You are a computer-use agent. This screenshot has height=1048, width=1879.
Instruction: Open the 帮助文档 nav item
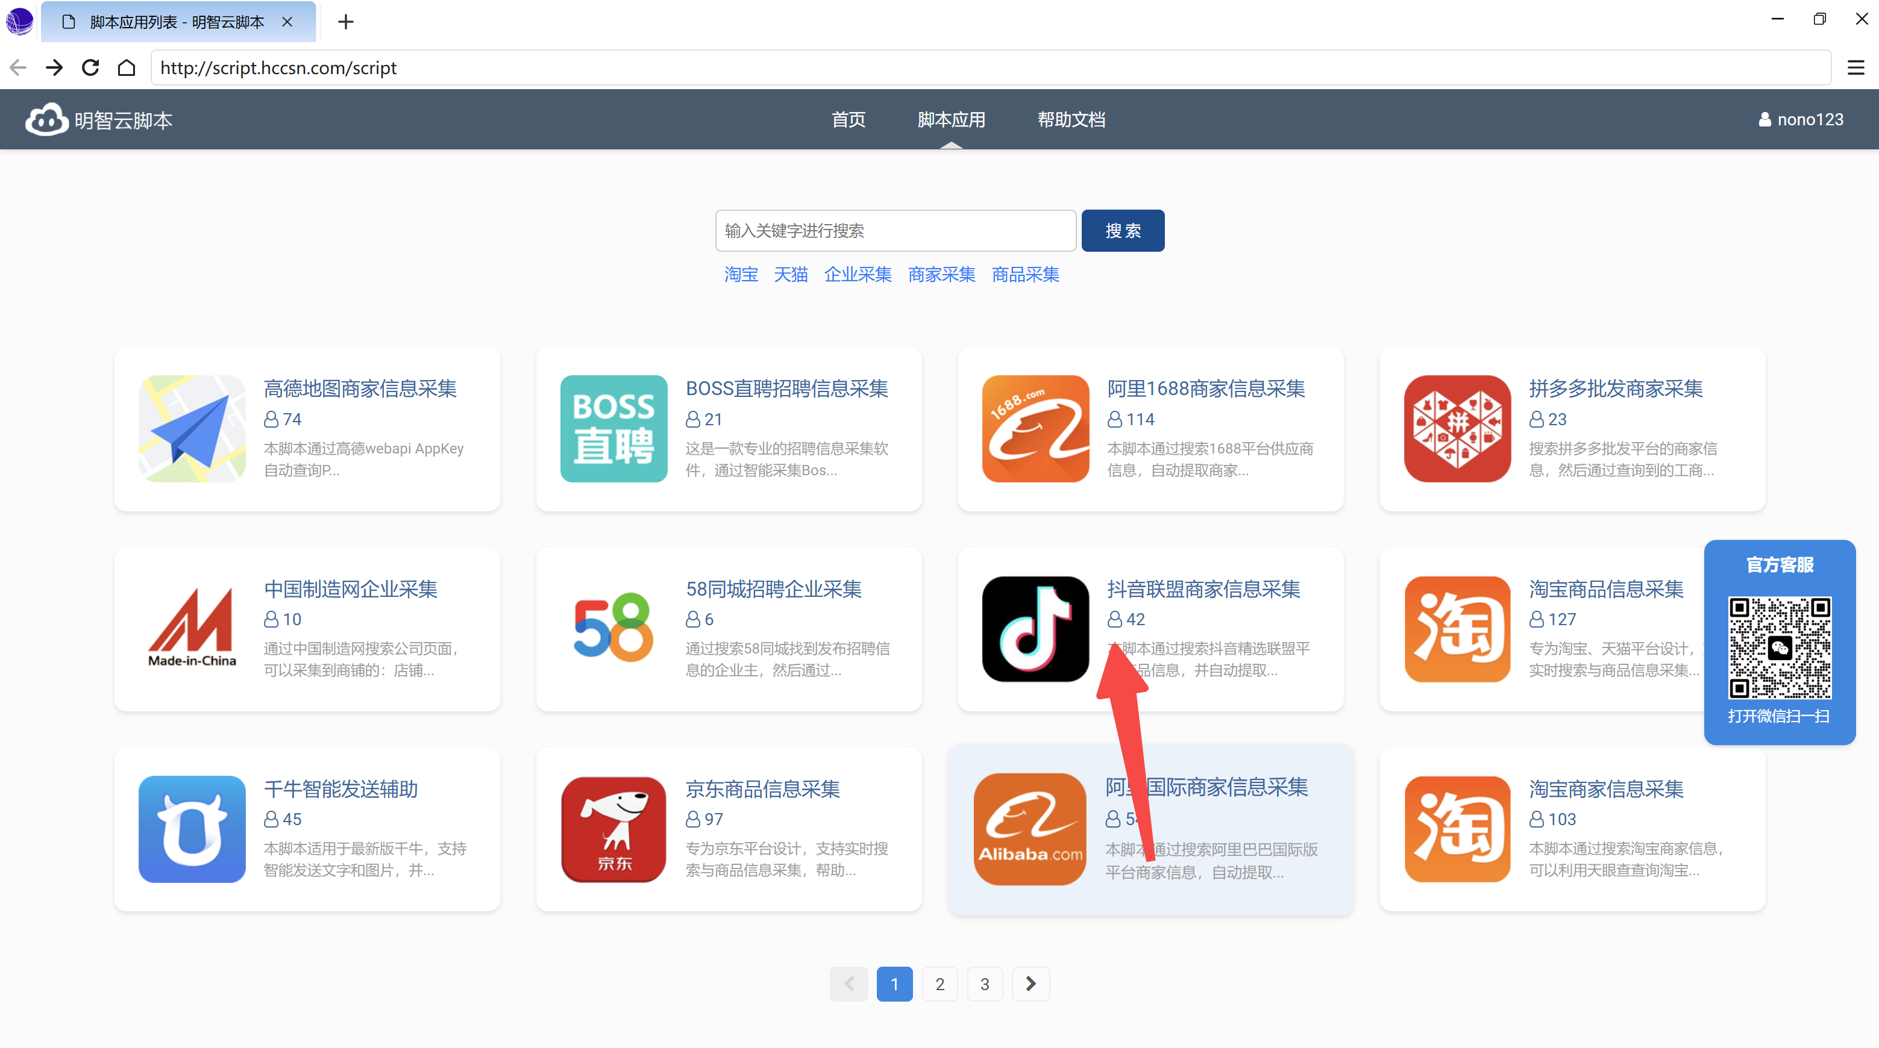tap(1071, 119)
